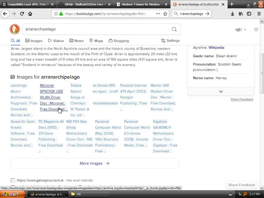Screen dimensions: 264x198
Task: Open Lemmings Acorn Archimedes result
Action: tap(23, 100)
